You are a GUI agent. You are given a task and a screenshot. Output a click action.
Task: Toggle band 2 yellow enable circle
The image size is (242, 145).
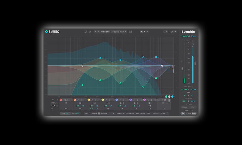point(89,100)
